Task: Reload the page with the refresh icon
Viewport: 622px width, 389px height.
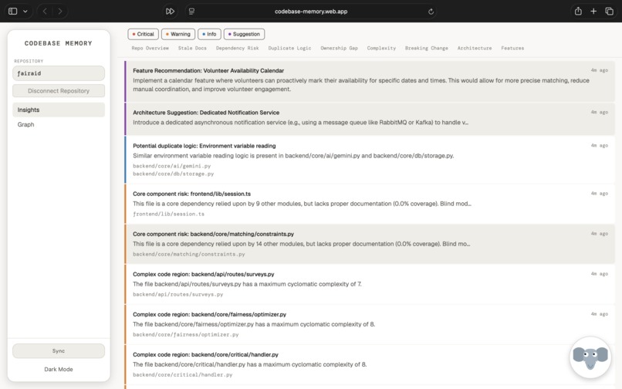Action: click(x=431, y=12)
